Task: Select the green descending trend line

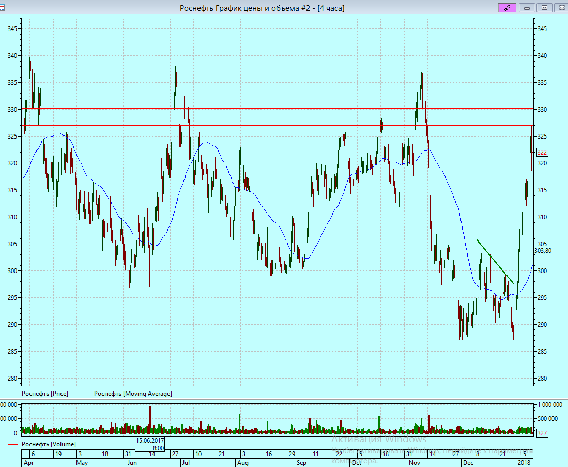Action: coord(495,262)
